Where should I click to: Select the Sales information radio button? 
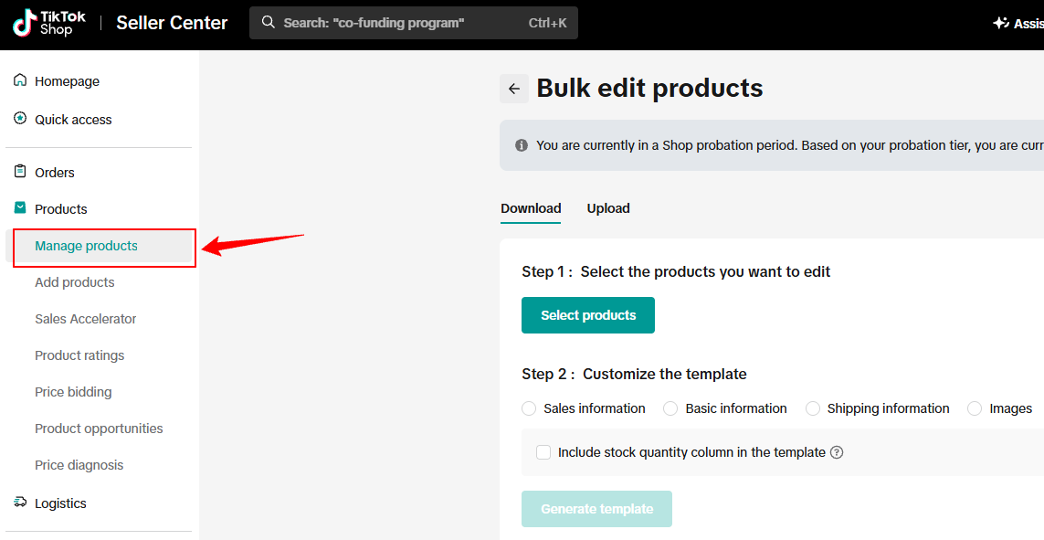point(530,408)
